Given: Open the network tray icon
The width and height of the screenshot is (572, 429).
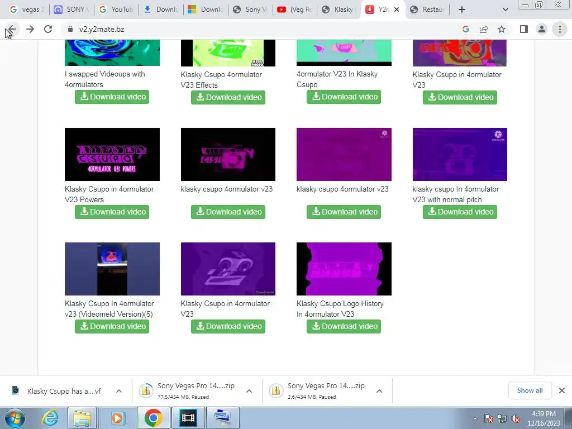Looking at the screenshot, I should coord(502,419).
